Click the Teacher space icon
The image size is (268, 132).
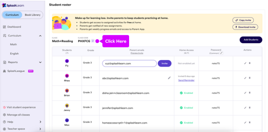click(x=5, y=129)
